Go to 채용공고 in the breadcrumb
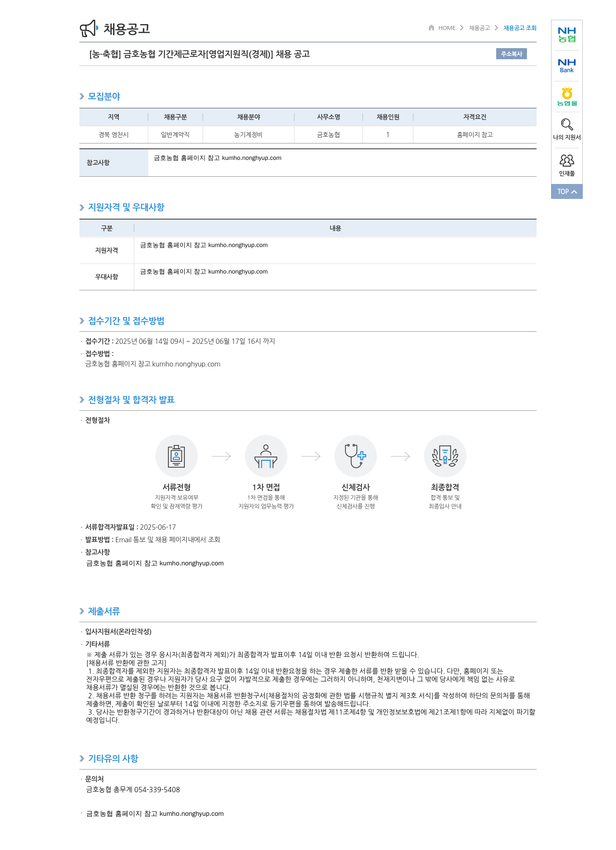This screenshot has height=850, width=616. (x=479, y=28)
